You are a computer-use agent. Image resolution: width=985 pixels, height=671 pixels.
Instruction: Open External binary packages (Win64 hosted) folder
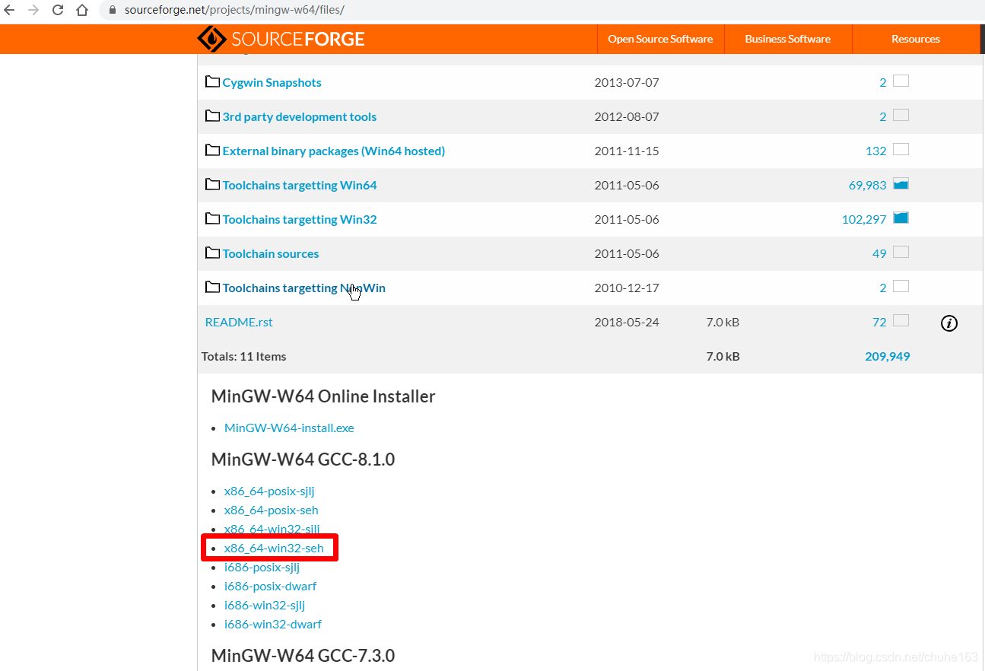(x=333, y=151)
